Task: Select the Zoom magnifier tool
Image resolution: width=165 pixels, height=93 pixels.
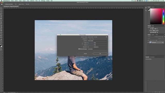Action: pos(1,41)
